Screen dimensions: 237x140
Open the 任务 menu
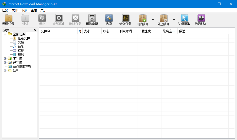click(x=5, y=10)
